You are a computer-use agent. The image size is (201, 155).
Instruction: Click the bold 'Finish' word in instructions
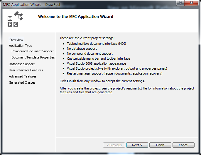pyautogui.click(x=72, y=81)
